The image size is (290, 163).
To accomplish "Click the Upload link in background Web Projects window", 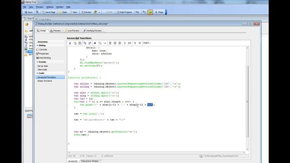I will (29, 115).
